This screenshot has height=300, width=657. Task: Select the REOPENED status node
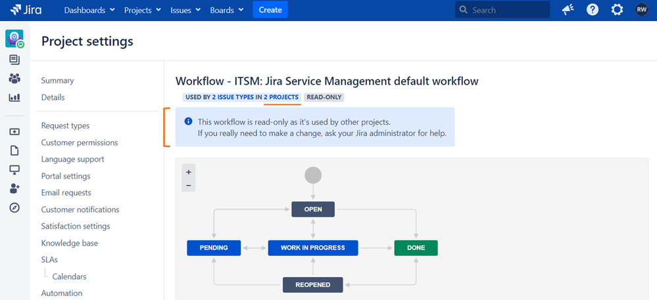pyautogui.click(x=313, y=285)
